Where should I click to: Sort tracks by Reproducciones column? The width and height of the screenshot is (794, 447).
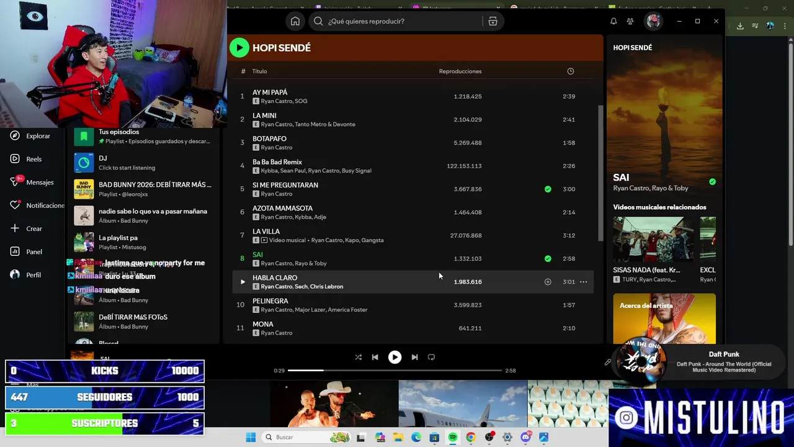click(x=460, y=71)
